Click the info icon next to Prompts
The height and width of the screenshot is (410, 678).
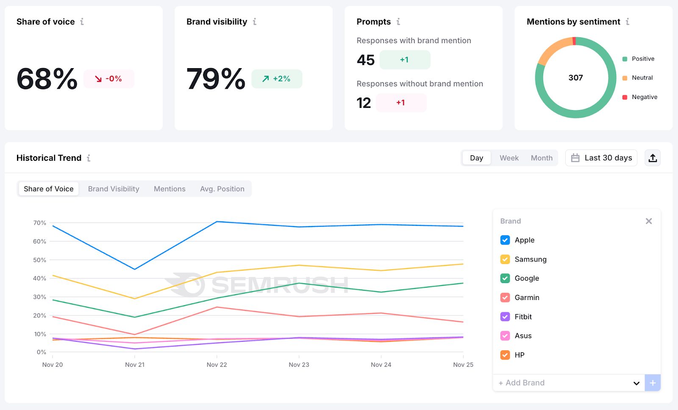[398, 22]
